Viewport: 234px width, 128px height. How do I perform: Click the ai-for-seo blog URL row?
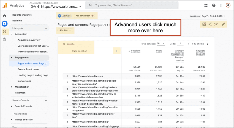tap(93, 115)
